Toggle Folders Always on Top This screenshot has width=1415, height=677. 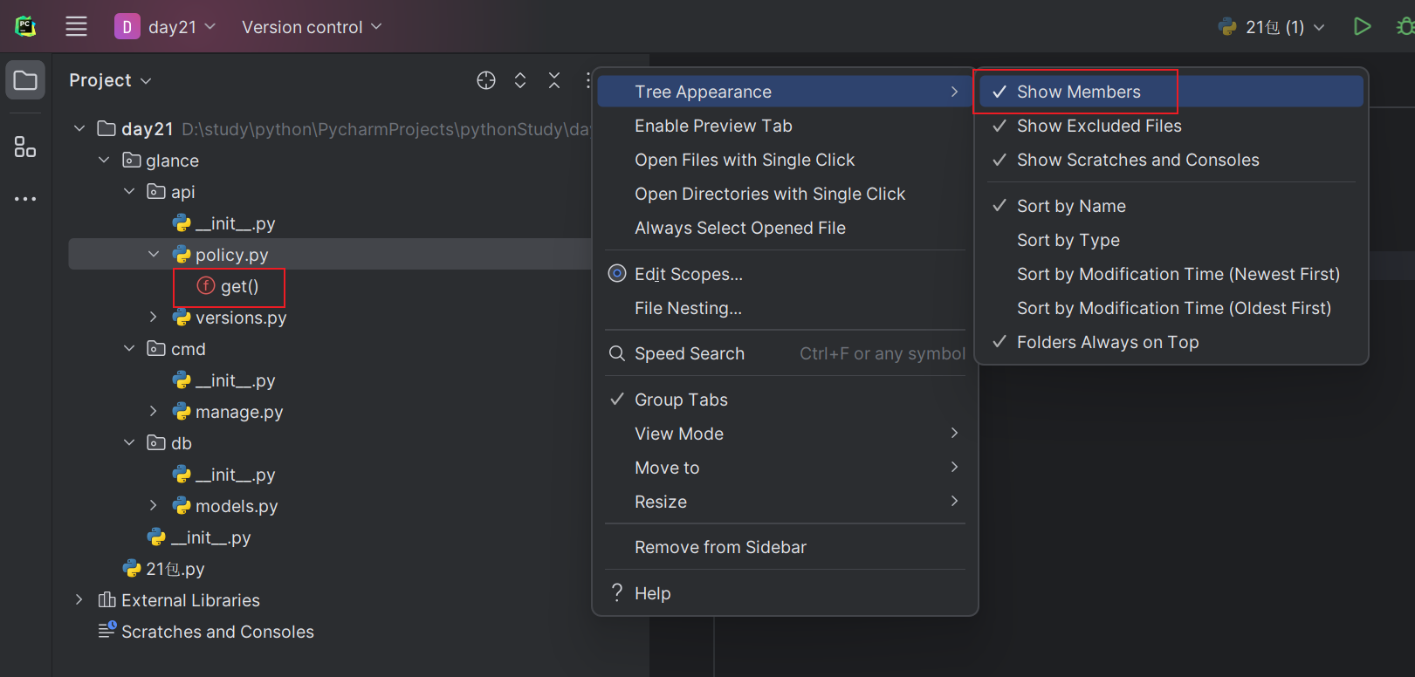(x=1107, y=342)
